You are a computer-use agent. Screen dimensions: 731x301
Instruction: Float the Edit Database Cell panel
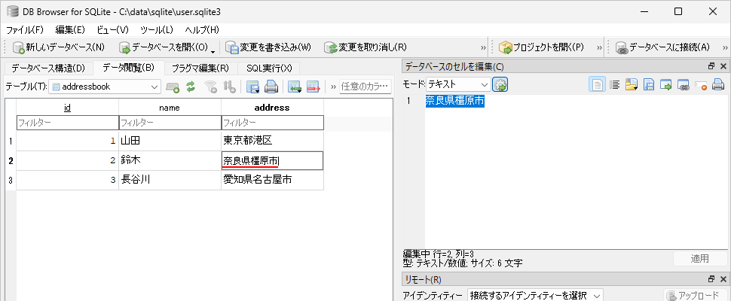[711, 66]
